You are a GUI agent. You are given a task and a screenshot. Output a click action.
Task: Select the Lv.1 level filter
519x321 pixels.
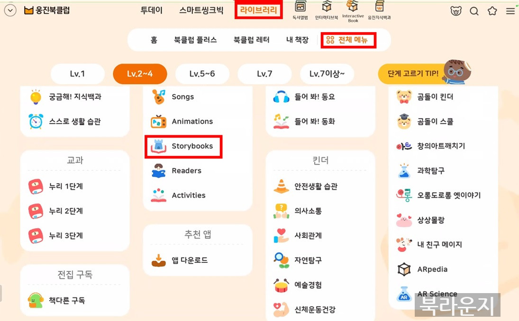(x=77, y=74)
